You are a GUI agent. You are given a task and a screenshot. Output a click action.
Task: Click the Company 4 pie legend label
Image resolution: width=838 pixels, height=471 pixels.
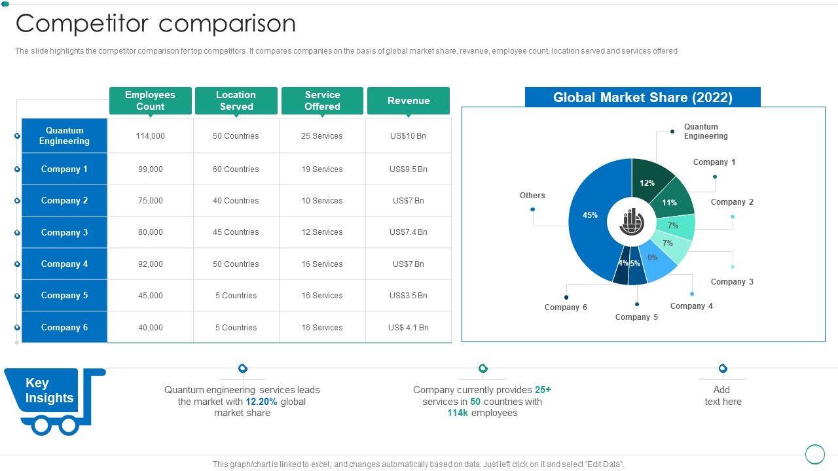(x=691, y=306)
